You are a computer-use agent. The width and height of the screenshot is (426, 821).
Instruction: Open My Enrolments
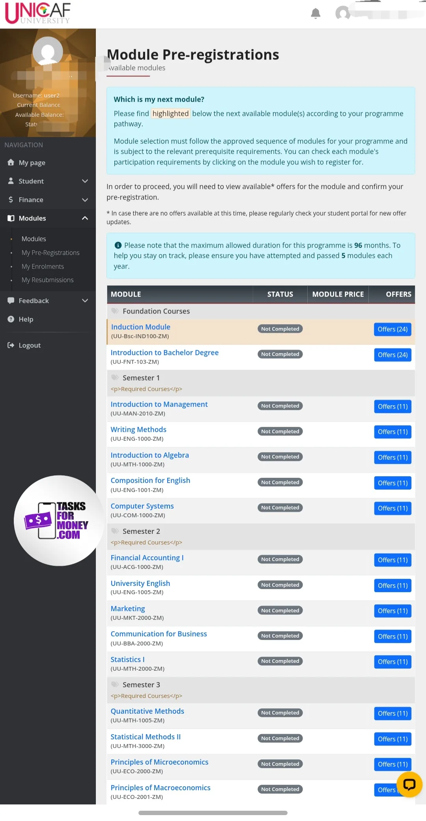43,267
